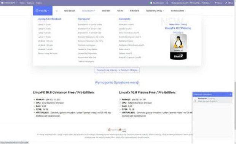
Task: Open the Kontakt z Nami link
Action: (x=177, y=11)
